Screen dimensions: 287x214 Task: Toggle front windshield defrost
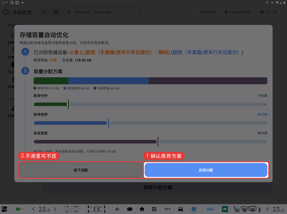click(244, 209)
